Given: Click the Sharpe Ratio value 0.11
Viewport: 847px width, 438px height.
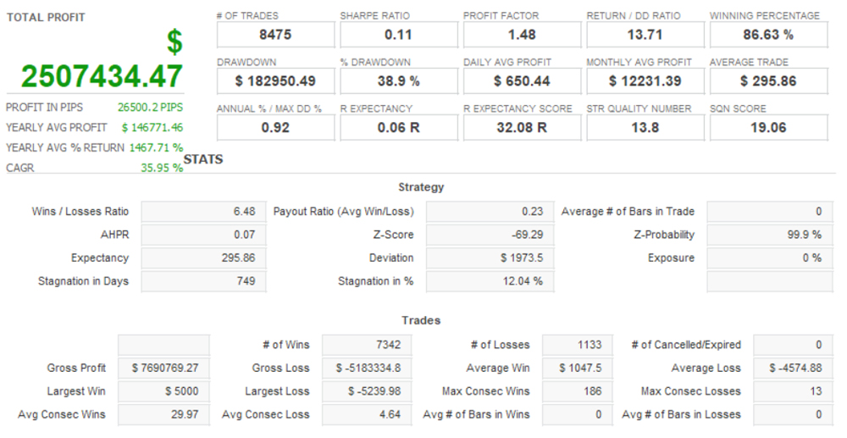Looking at the screenshot, I should click(398, 35).
